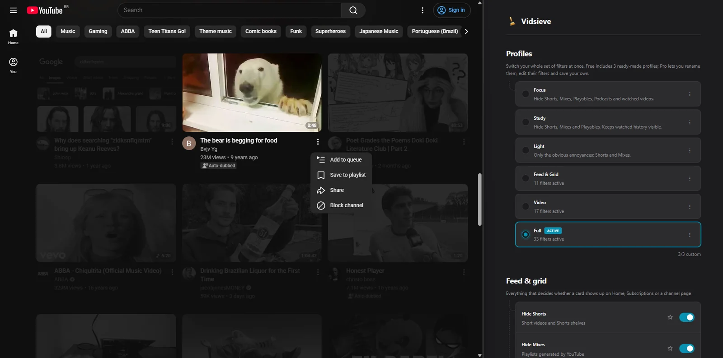This screenshot has height=358, width=723.
Task: Click the YouTube logo
Action: coord(45,10)
